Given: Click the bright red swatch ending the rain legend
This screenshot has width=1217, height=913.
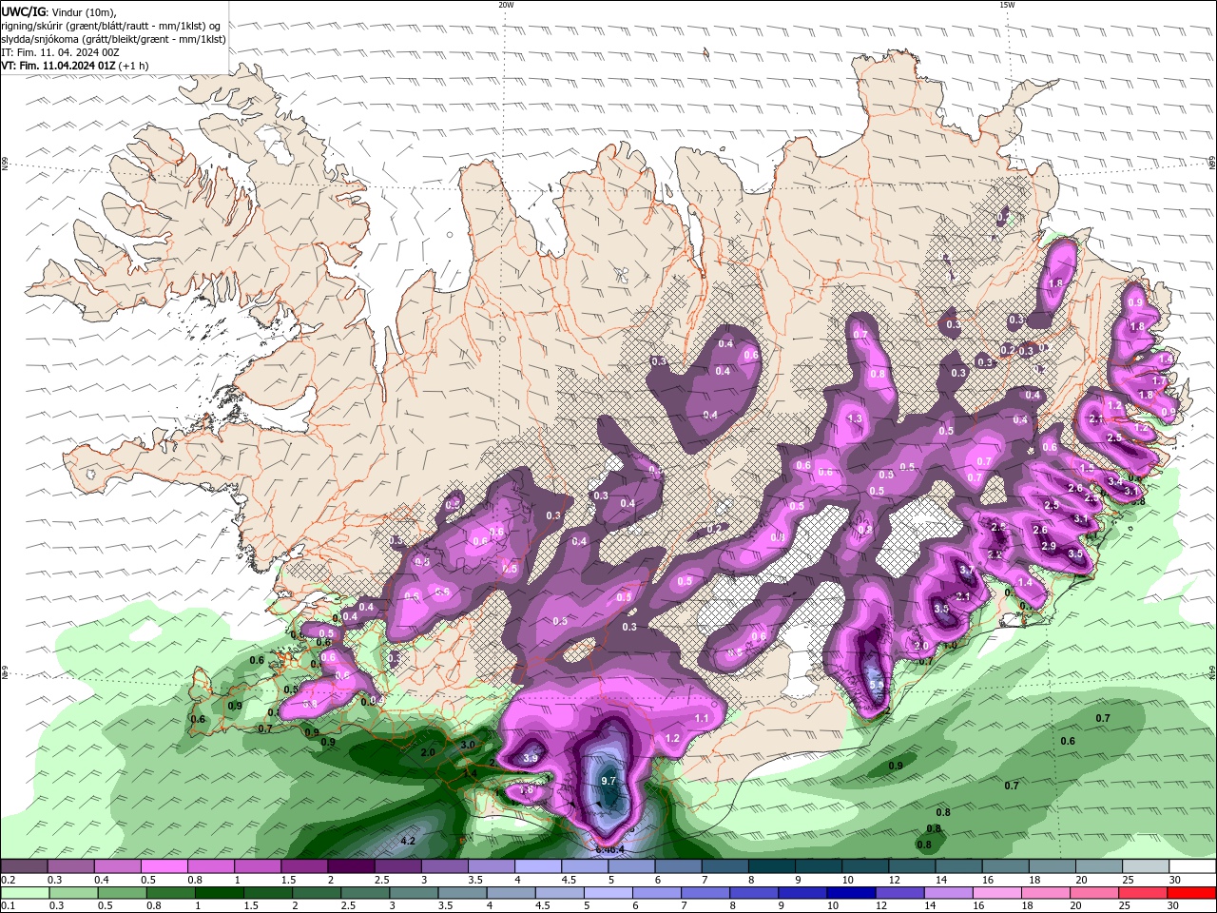Looking at the screenshot, I should coord(1192,893).
